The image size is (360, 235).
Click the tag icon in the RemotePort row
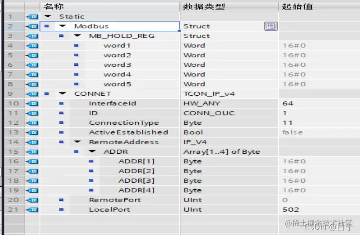point(32,200)
